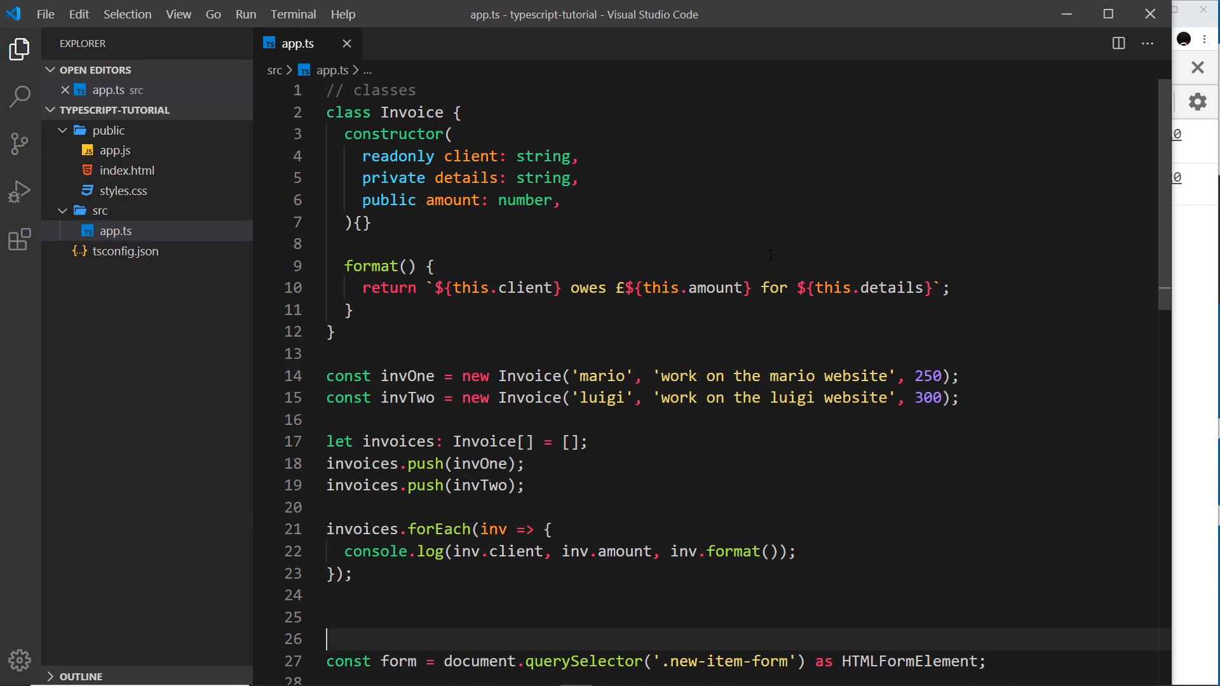Open the Search view in activity bar
Screen dimensions: 1220x686
click(x=20, y=97)
